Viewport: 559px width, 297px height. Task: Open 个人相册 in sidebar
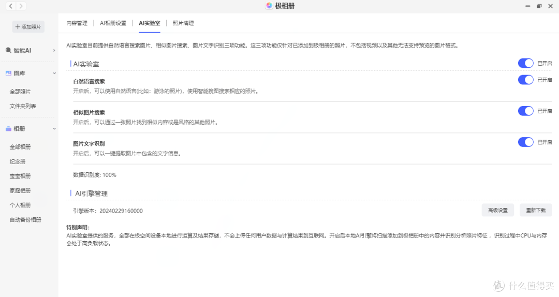[x=20, y=205]
